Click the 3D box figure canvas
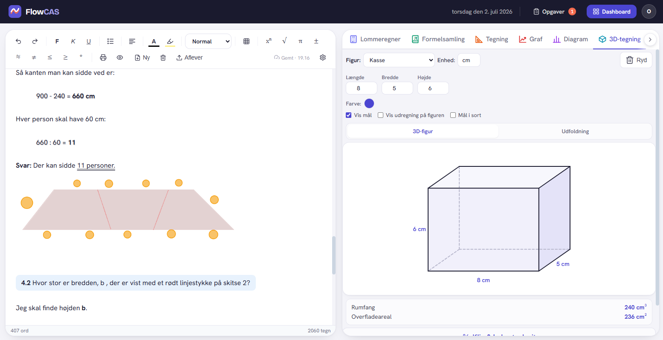The width and height of the screenshot is (663, 340). tap(499, 219)
